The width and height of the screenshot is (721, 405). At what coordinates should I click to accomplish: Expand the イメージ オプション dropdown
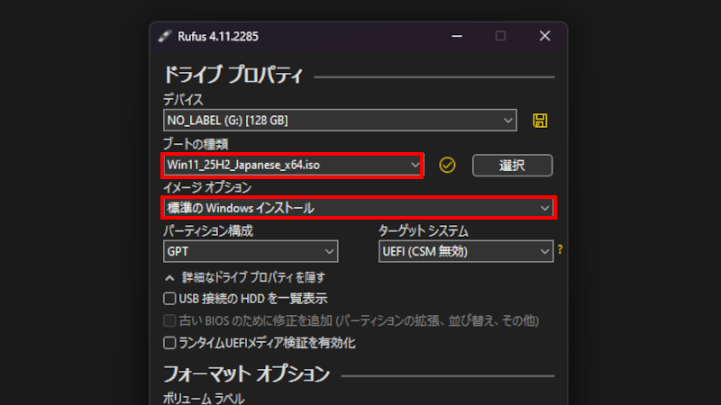click(357, 208)
